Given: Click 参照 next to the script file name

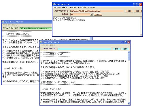Looking at the screenshot, I should [x=129, y=11].
